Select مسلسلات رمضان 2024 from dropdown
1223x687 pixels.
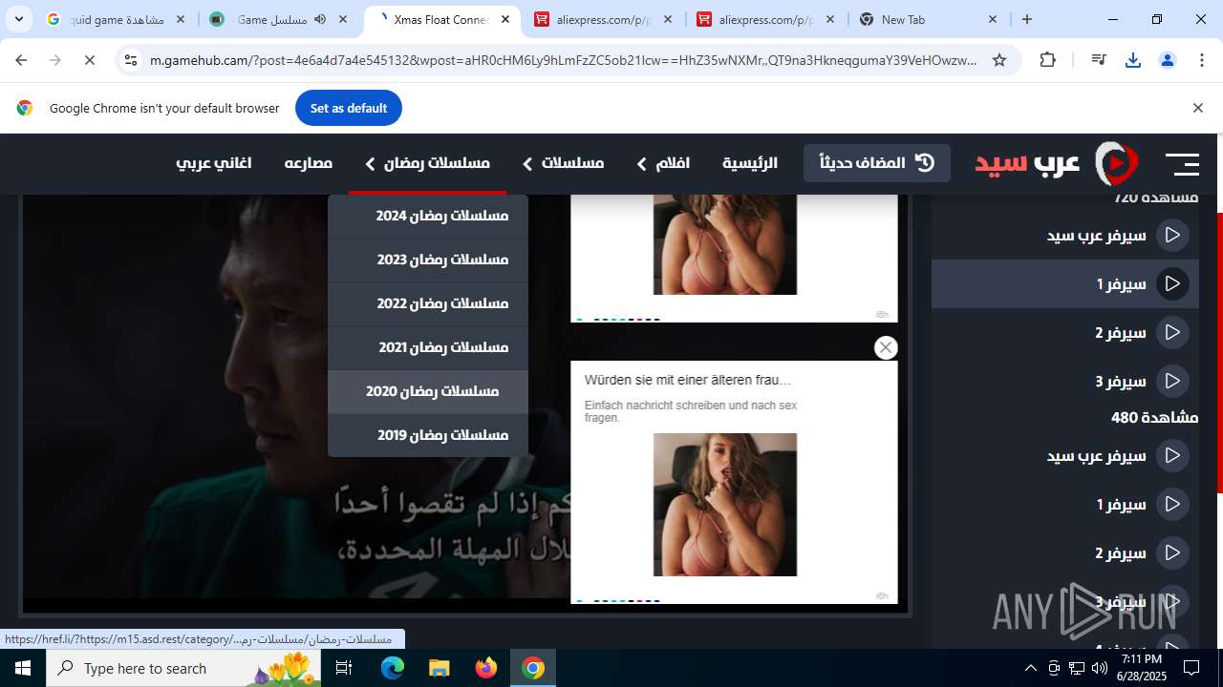(x=428, y=216)
